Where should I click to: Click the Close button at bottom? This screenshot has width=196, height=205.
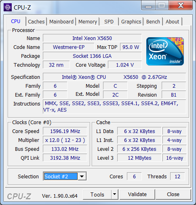tap(173, 194)
